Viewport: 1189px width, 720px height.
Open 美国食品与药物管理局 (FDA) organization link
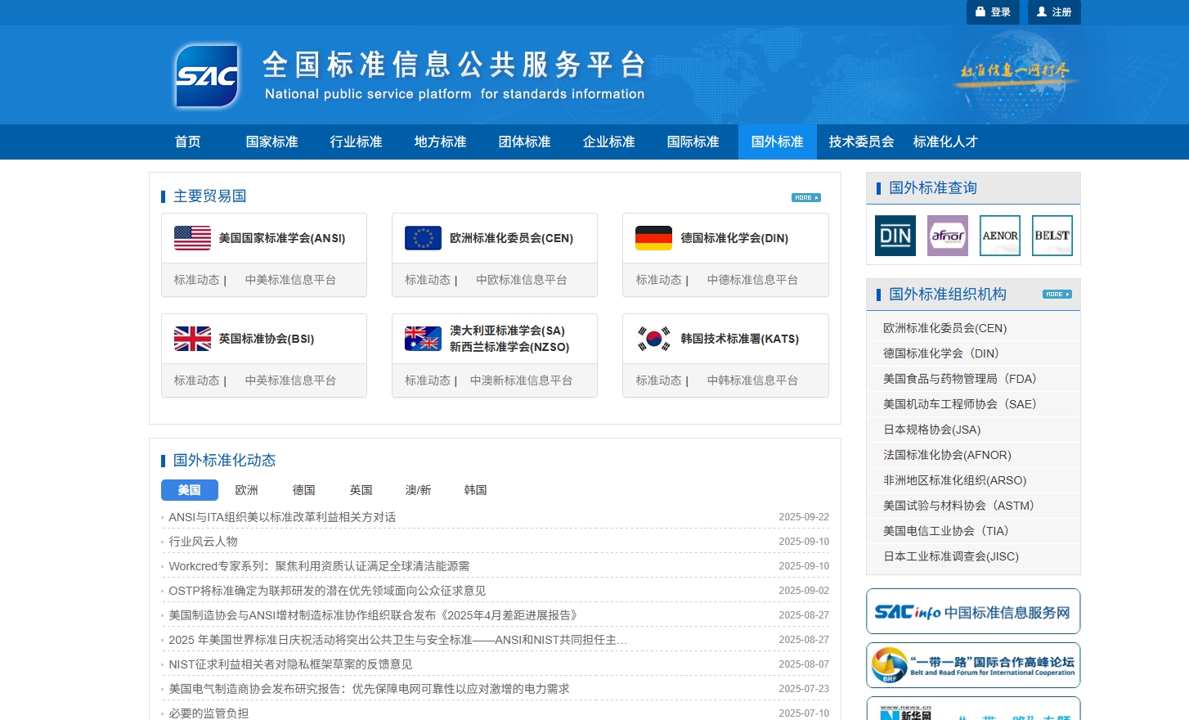pyautogui.click(x=959, y=379)
